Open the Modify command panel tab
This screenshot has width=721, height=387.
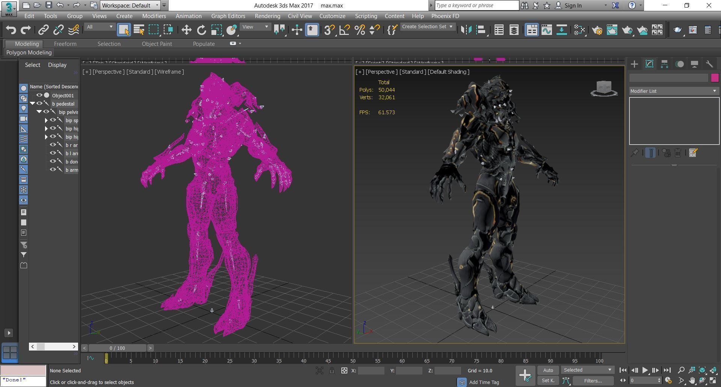pyautogui.click(x=649, y=64)
